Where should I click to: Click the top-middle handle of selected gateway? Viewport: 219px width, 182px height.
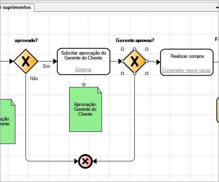[x=134, y=49]
